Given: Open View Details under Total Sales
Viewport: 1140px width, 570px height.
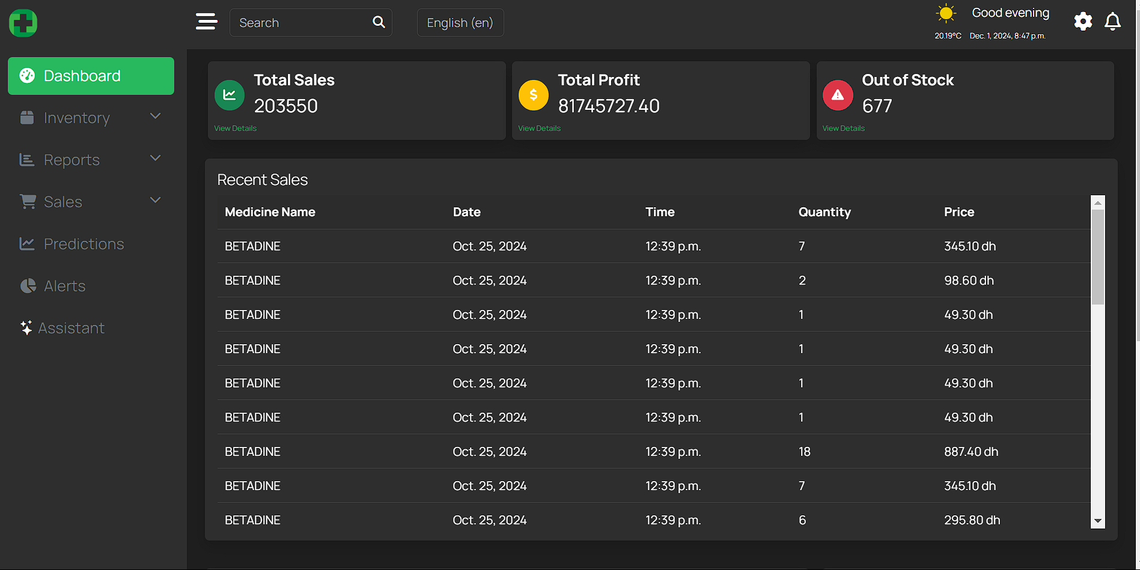Looking at the screenshot, I should click(x=236, y=129).
